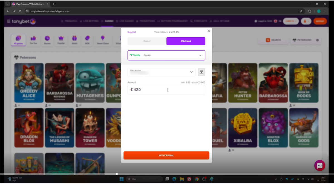Open the Select account dropdown
334x184 pixels.
[161, 72]
